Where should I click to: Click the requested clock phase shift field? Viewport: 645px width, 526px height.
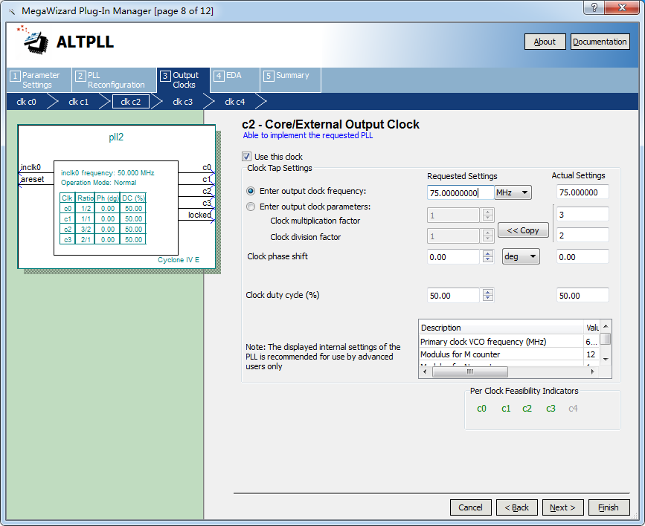click(453, 257)
